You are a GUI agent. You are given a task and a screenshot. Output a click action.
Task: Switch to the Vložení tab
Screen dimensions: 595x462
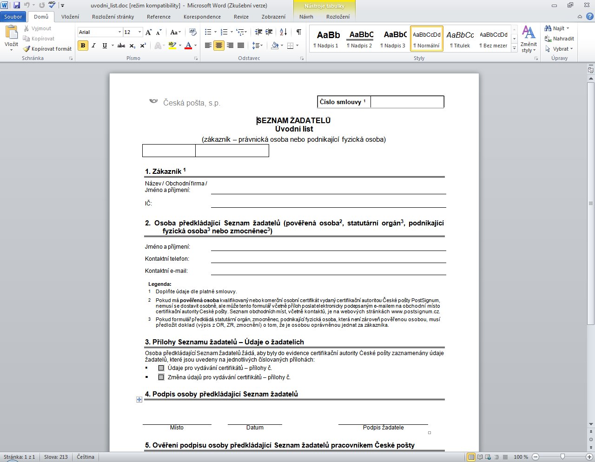click(x=70, y=17)
